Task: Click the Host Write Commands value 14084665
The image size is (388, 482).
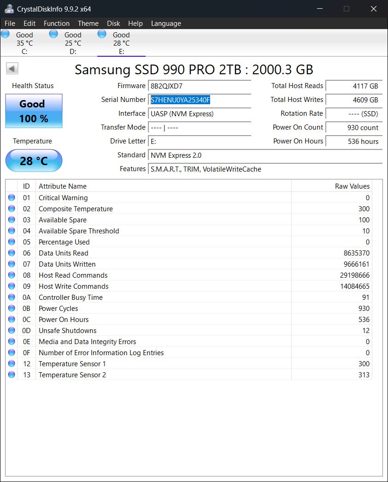Action: [355, 286]
